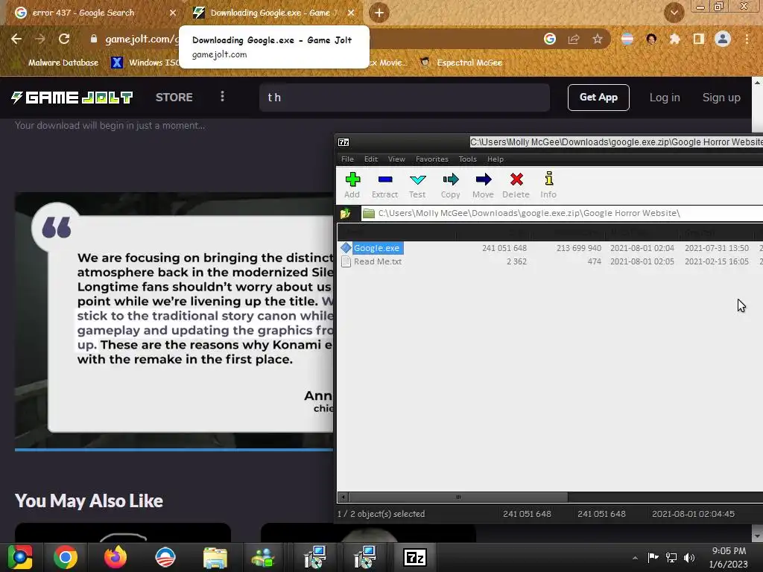Open File Explorer folder in taskbar
763x572 pixels.
(x=215, y=557)
